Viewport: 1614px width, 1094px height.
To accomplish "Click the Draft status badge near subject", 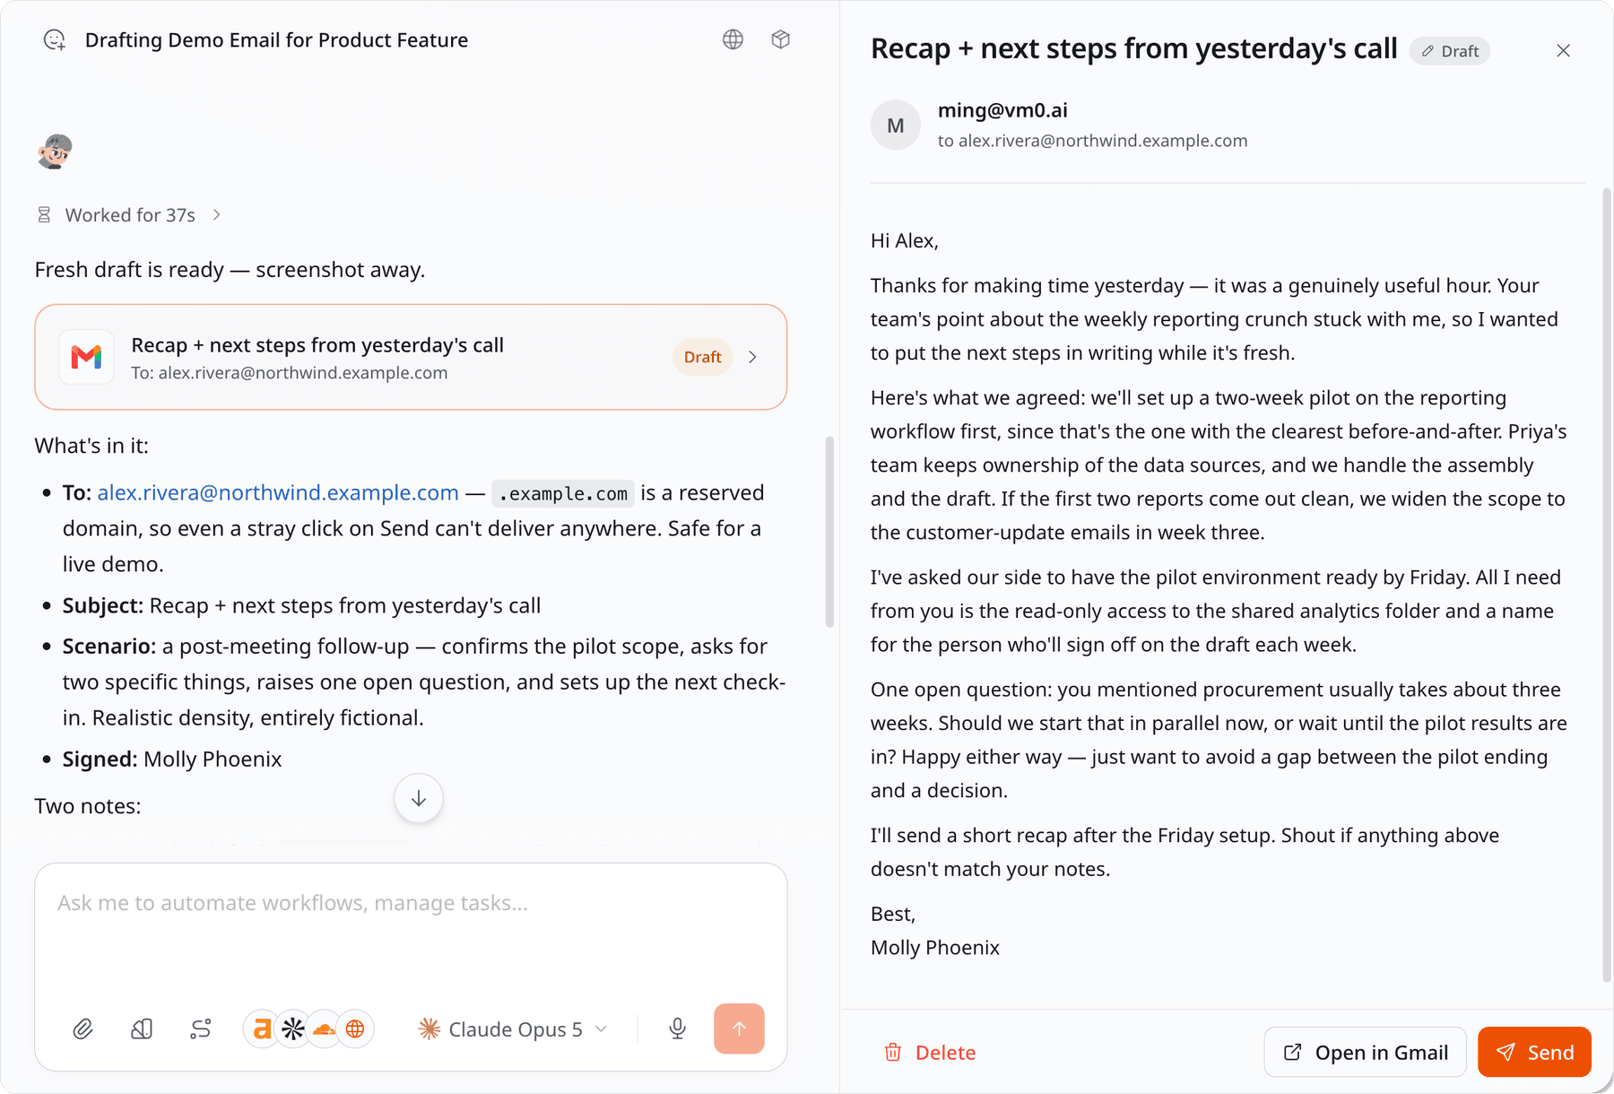I will [1450, 51].
